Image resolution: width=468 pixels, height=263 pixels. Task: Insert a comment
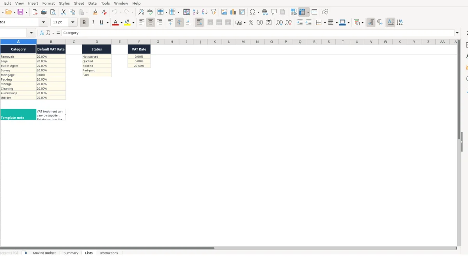point(274,12)
